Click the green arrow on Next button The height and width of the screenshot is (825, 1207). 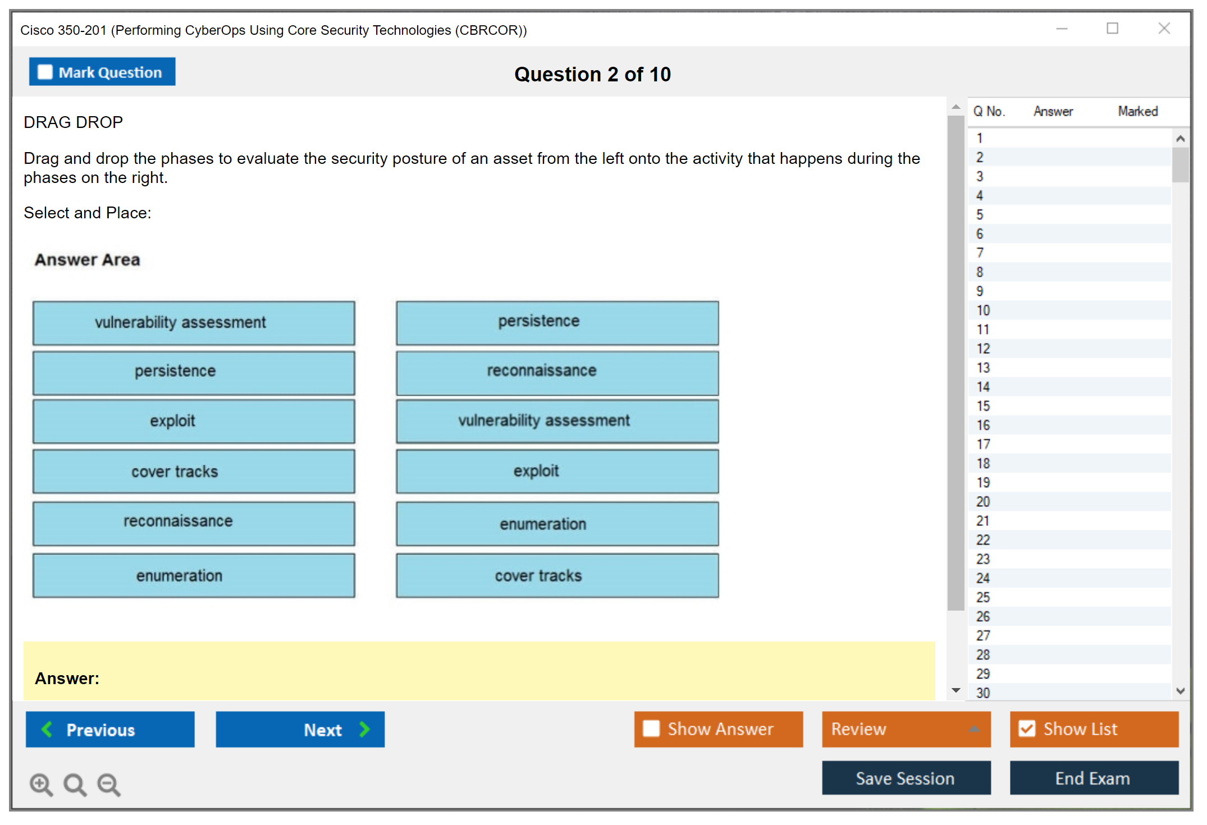pos(365,729)
